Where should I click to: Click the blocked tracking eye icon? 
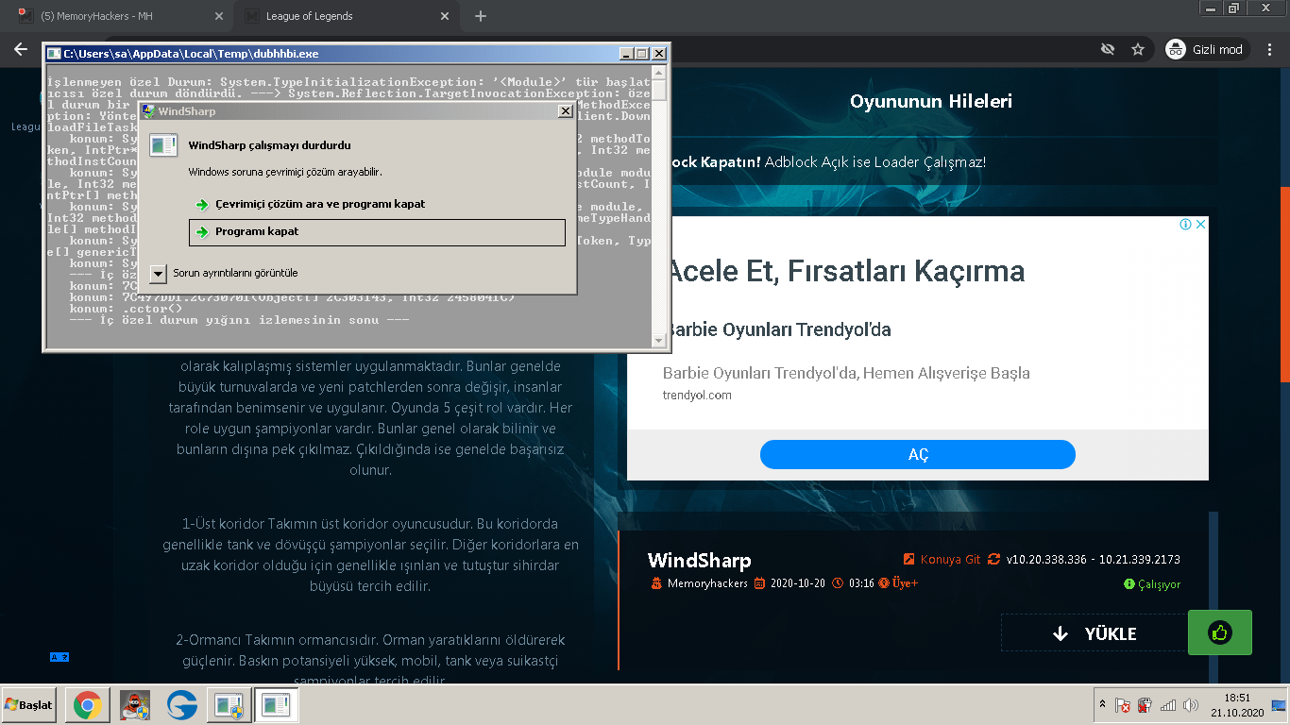coord(1108,49)
